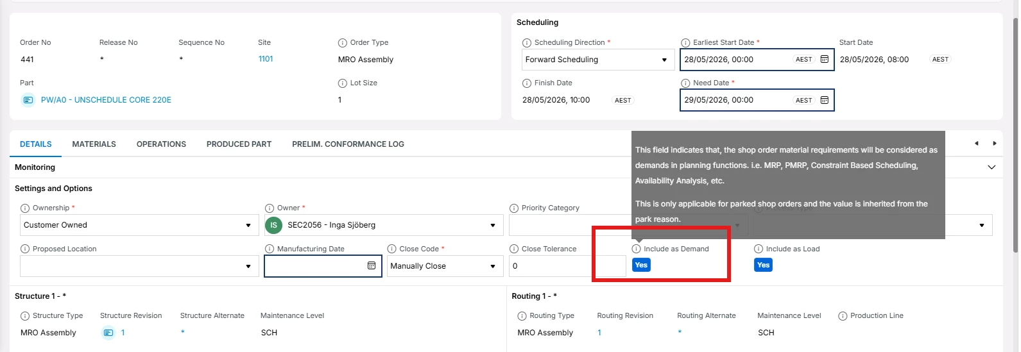Click info icon next to Need Date
This screenshot has width=1021, height=352.
(685, 83)
